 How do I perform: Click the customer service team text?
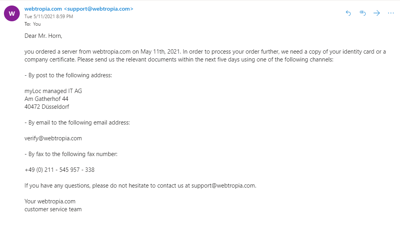[53, 209]
